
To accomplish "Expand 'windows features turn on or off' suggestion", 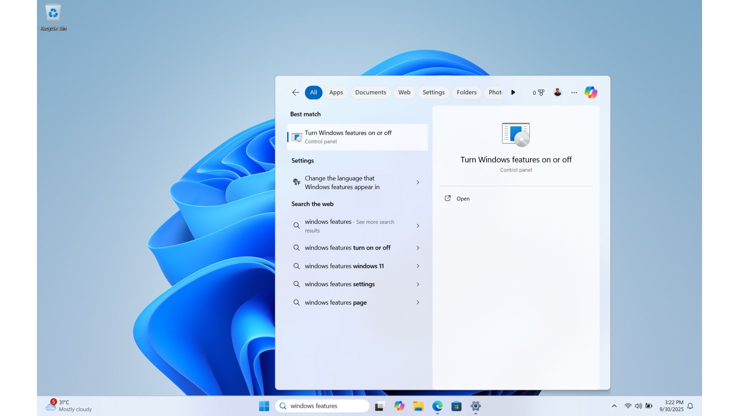I will coord(418,248).
